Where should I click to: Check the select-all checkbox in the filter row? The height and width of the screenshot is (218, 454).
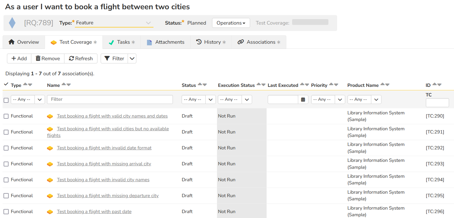tap(6, 100)
